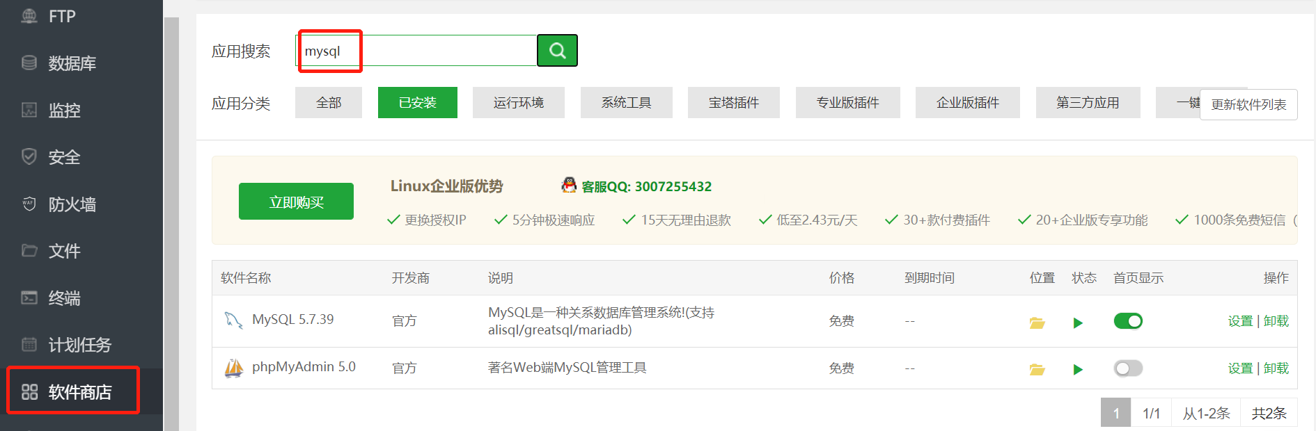Open MySQL 5.7.39 folder location icon
1316x431 pixels.
click(x=1037, y=323)
